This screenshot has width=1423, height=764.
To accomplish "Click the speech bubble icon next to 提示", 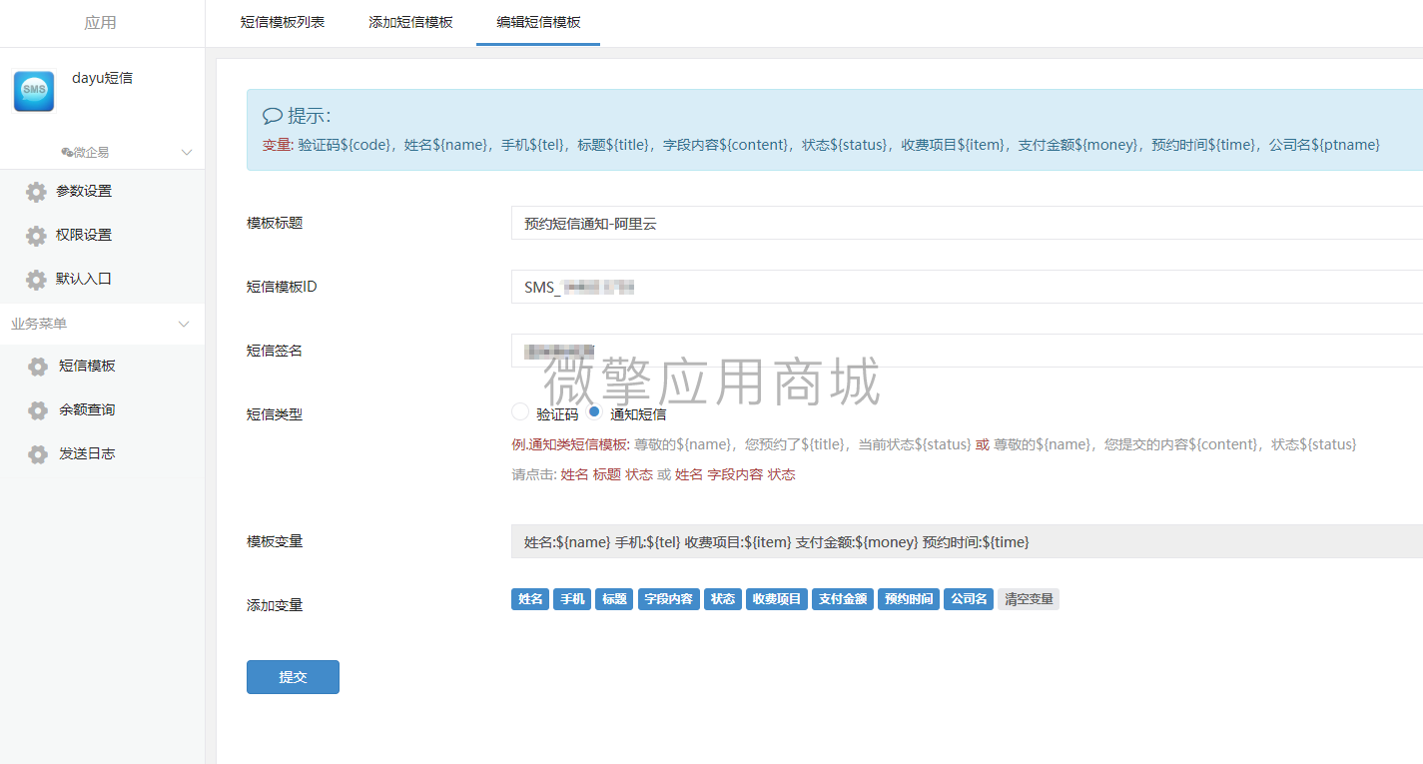I will pos(272,116).
